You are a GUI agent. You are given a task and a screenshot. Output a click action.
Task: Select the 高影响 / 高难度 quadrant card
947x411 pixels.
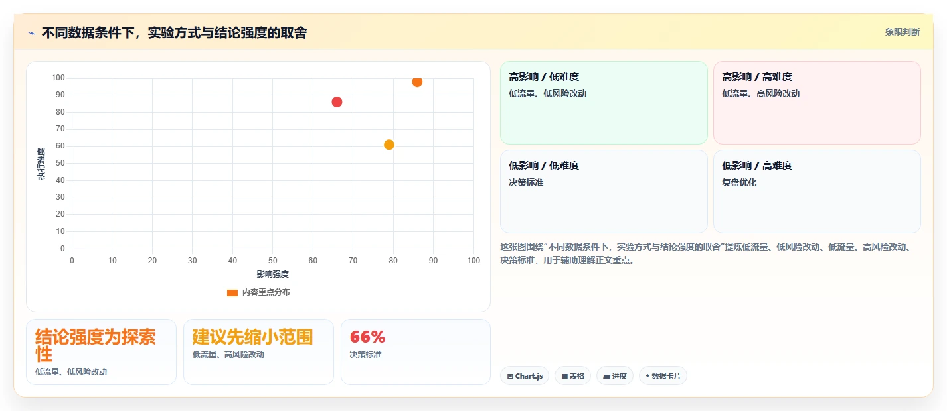pyautogui.click(x=817, y=103)
